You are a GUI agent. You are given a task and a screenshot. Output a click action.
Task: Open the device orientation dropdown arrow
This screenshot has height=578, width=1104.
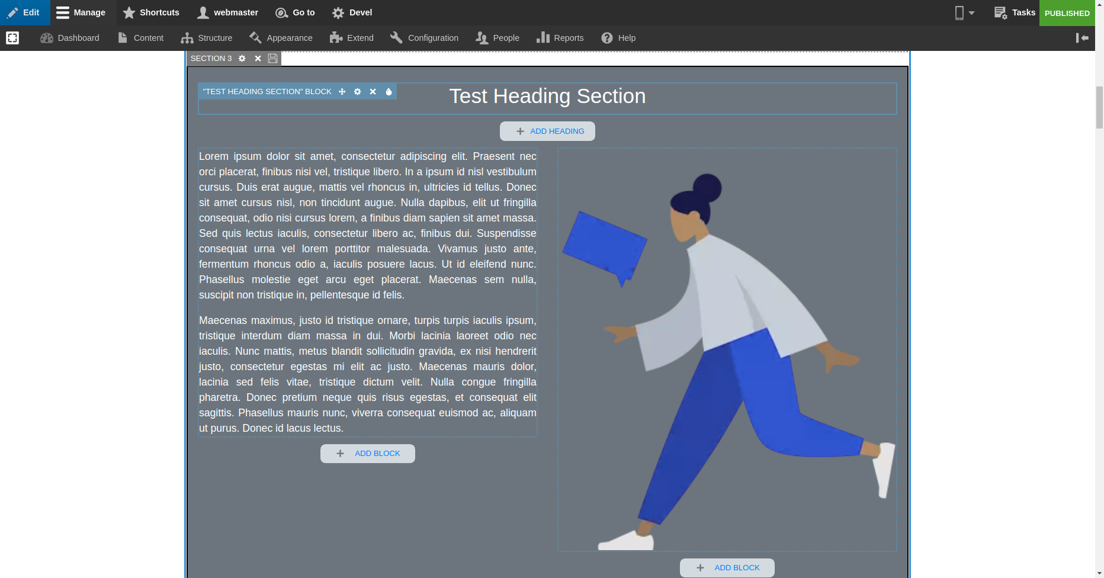pos(972,12)
